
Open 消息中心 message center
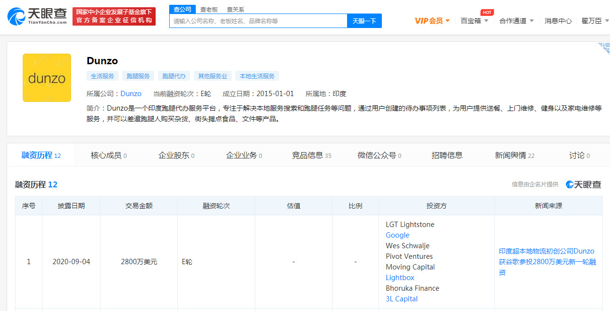pos(558,21)
